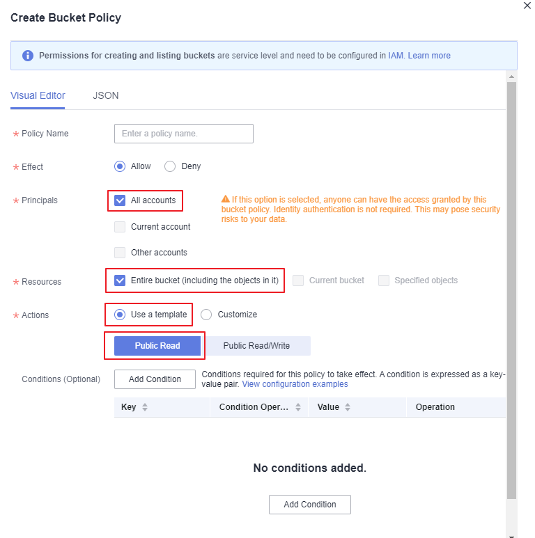Screen dimensions: 535x538
Task: Click the blue info icon in banner
Action: tap(28, 56)
